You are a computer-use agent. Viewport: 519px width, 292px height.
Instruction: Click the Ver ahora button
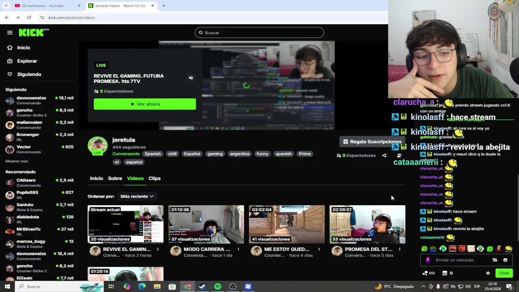click(x=145, y=104)
